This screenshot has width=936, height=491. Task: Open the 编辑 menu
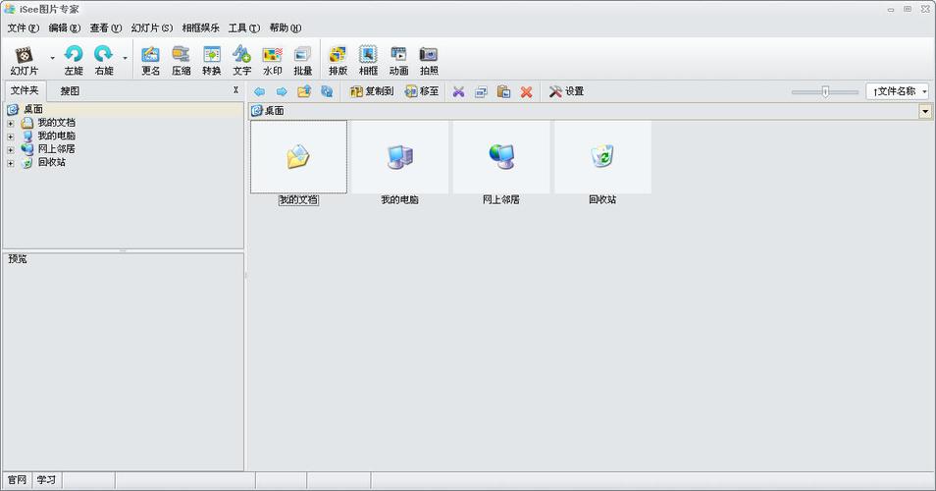tap(65, 28)
